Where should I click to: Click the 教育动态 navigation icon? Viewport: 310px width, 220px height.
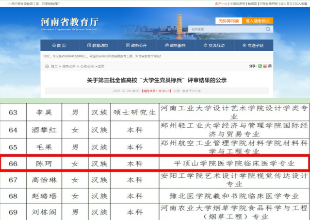89,46
